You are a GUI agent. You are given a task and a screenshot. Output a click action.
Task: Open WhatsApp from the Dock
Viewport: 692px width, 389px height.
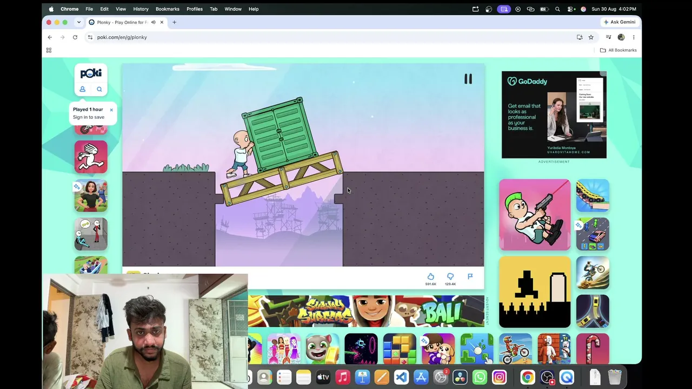tap(480, 377)
